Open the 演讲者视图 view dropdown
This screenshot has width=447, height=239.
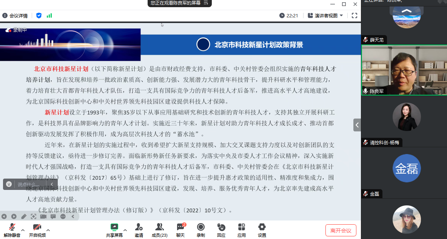[325, 15]
